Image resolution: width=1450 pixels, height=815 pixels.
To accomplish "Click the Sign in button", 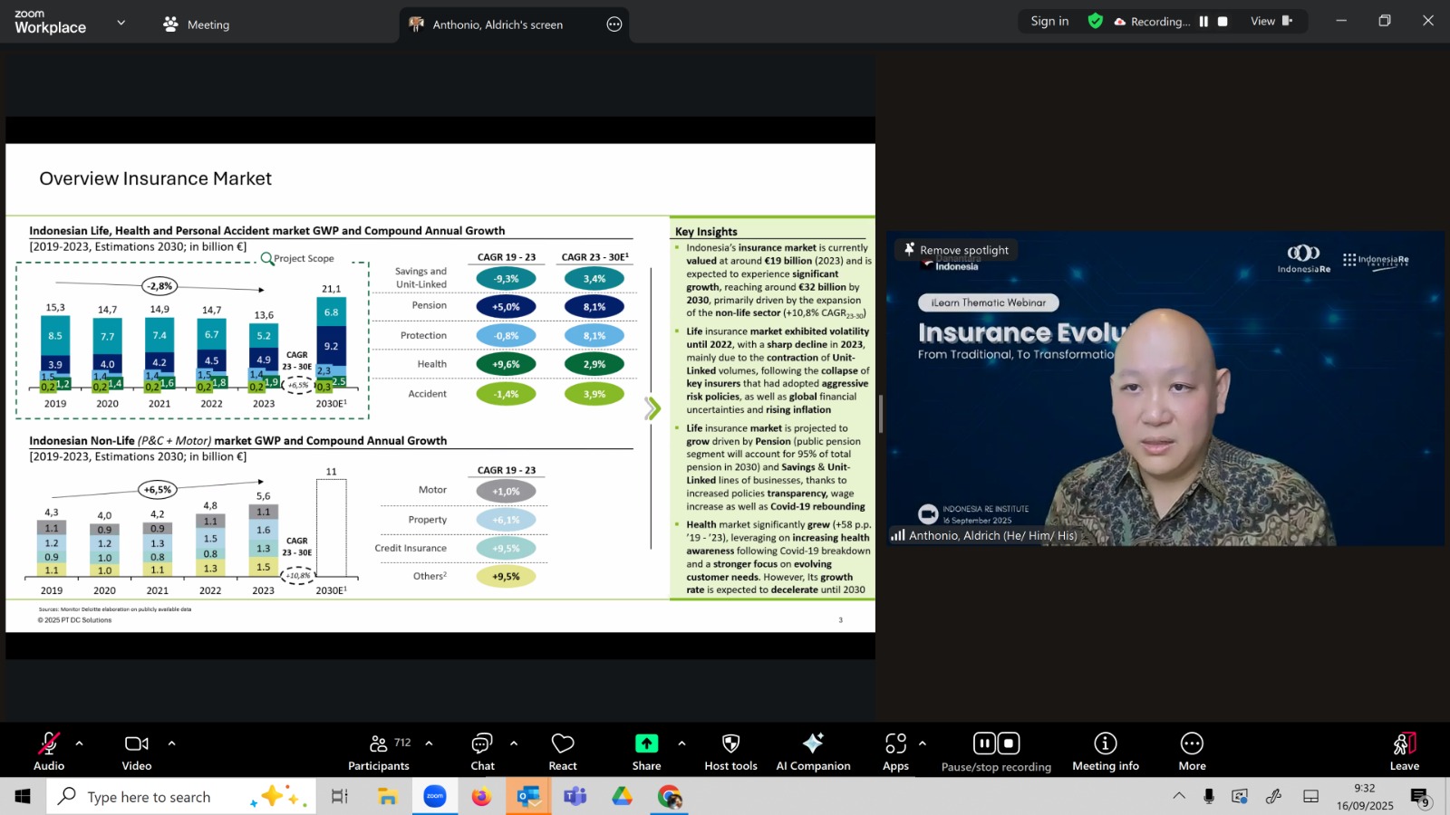I will click(1049, 22).
